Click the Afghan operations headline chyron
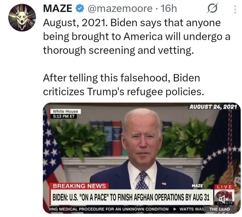Screen dimensions: 242x217 pos(131,197)
